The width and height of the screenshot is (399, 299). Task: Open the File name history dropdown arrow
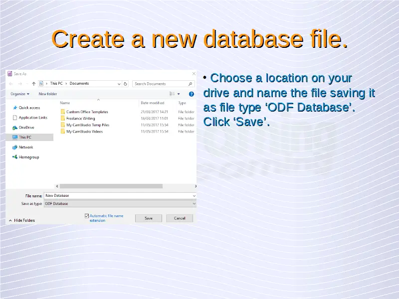[194, 196]
